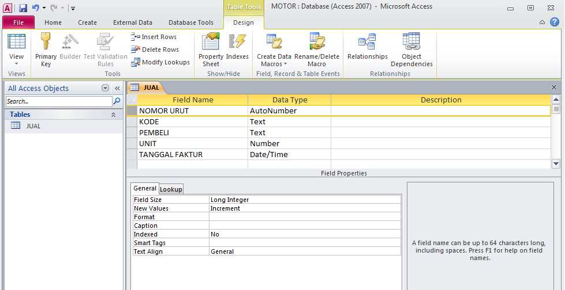Click the Save icon in quick access toolbar
This screenshot has width=565, height=290.
[23, 7]
